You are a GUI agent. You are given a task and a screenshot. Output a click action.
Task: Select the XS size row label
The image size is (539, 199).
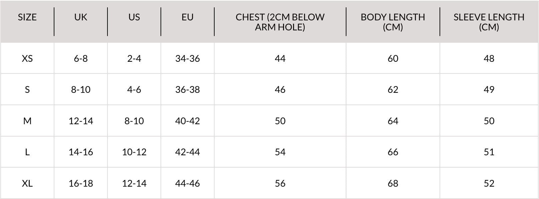27,58
